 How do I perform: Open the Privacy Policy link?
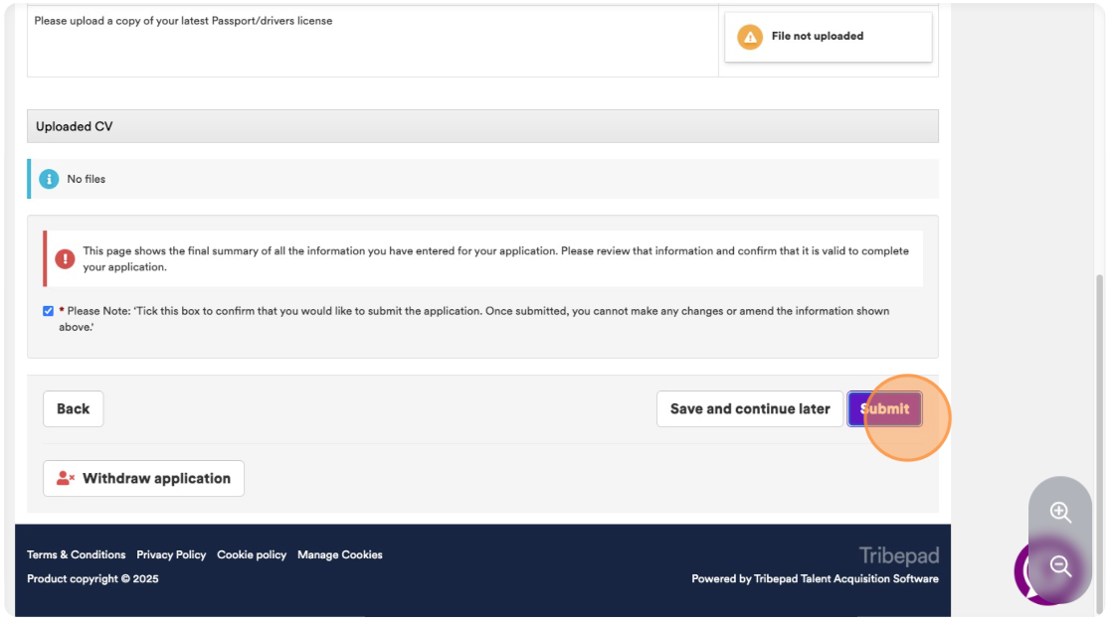click(171, 555)
